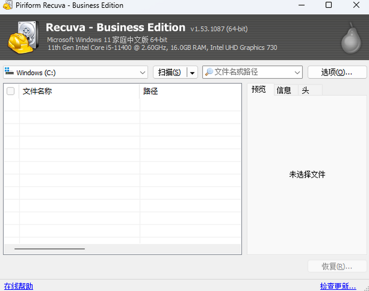Image resolution: width=369 pixels, height=291 pixels.
Task: Open the 在线帮助 link
Action: click(18, 286)
